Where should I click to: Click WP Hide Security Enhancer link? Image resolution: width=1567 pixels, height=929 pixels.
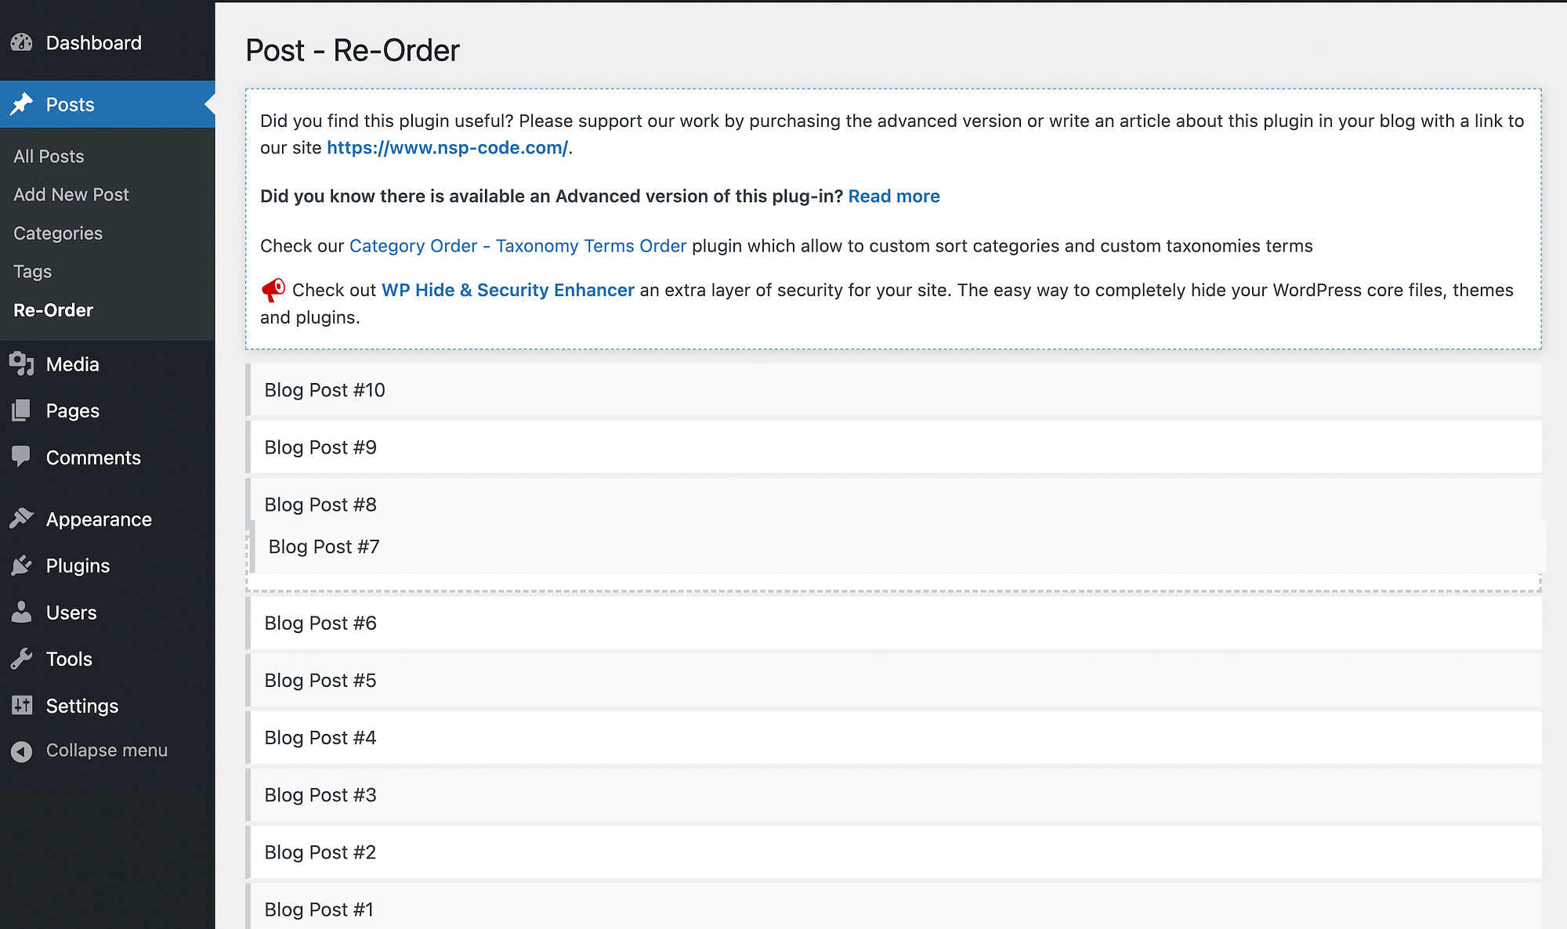click(x=508, y=290)
